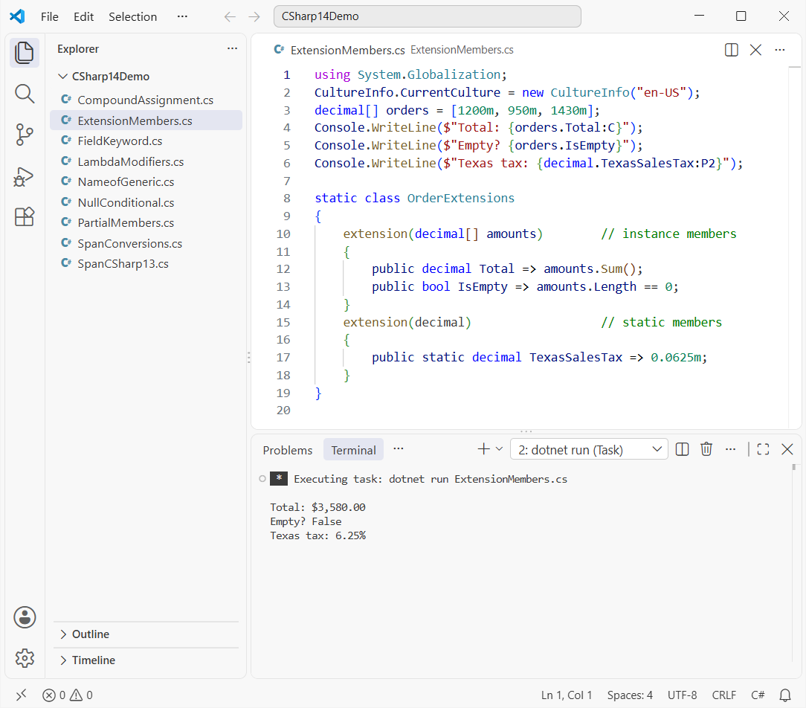Image resolution: width=806 pixels, height=708 pixels.
Task: Select the dotnet run (Task) terminal dropdown
Action: pos(589,449)
